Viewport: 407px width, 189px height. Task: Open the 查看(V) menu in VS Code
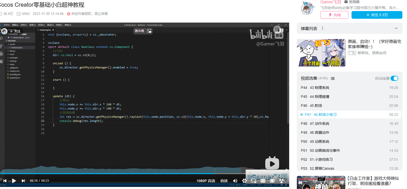33,25
